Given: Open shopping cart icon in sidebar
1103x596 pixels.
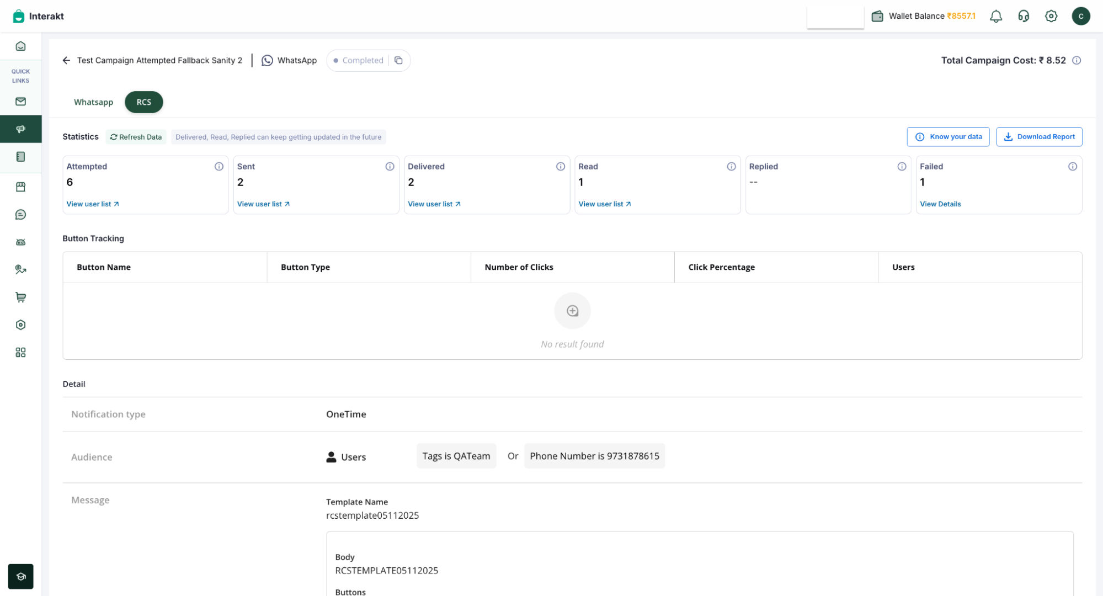Looking at the screenshot, I should point(20,297).
